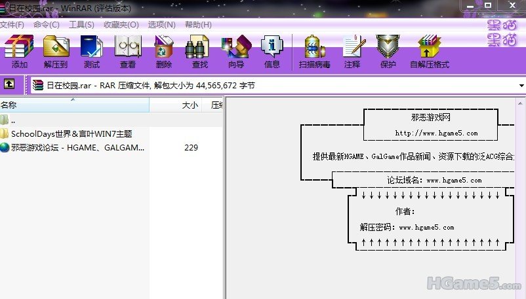
Task: Expand the archive path dropdown arrow
Action: [x=521, y=86]
